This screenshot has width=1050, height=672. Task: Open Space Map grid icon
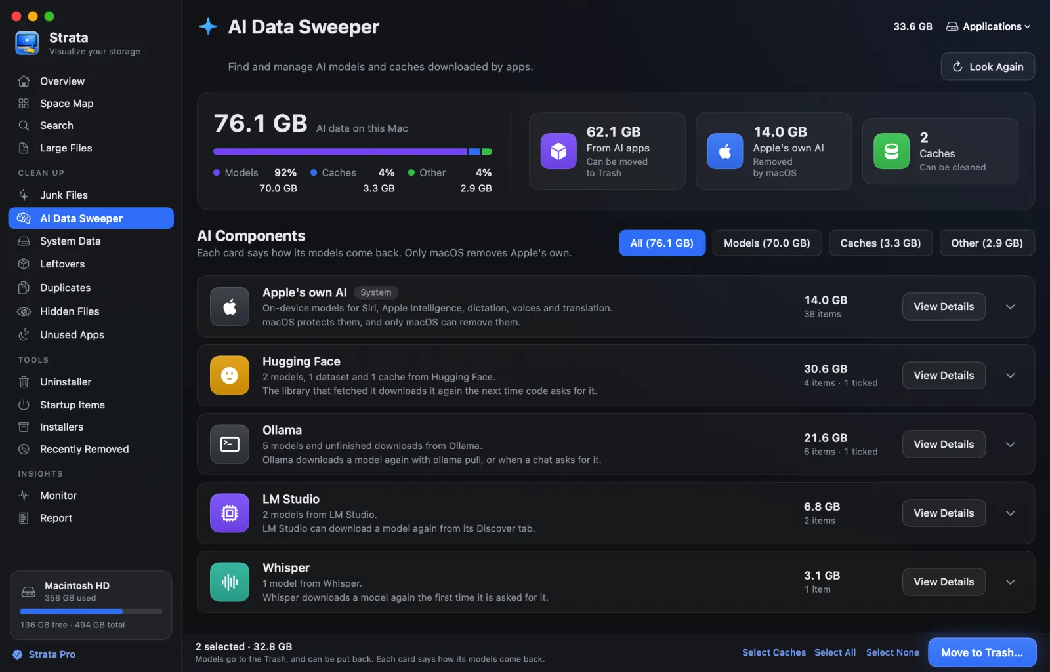click(24, 104)
